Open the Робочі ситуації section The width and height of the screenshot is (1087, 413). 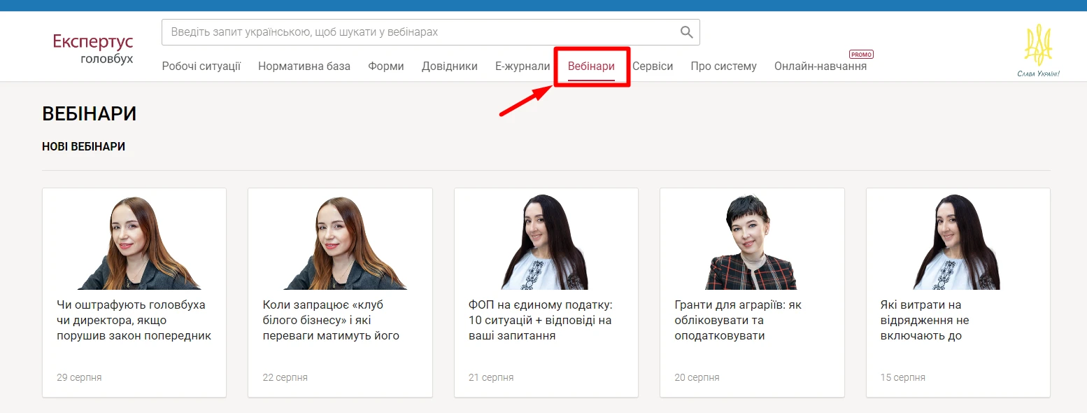(x=201, y=66)
